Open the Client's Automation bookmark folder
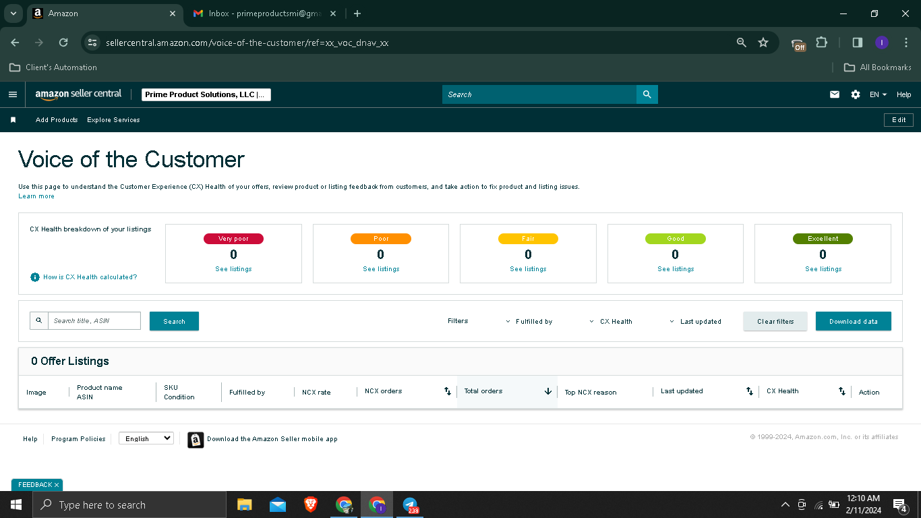 tap(53, 67)
